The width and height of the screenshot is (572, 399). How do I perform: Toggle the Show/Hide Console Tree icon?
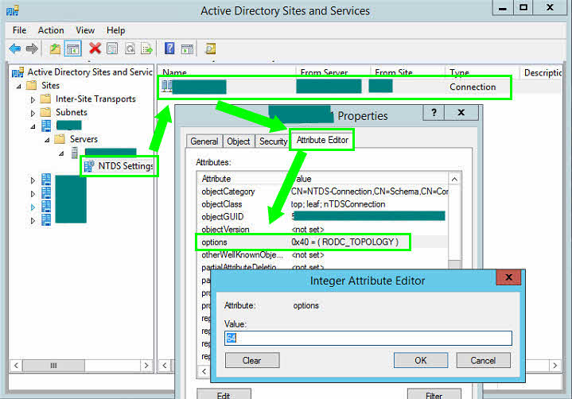click(x=72, y=48)
